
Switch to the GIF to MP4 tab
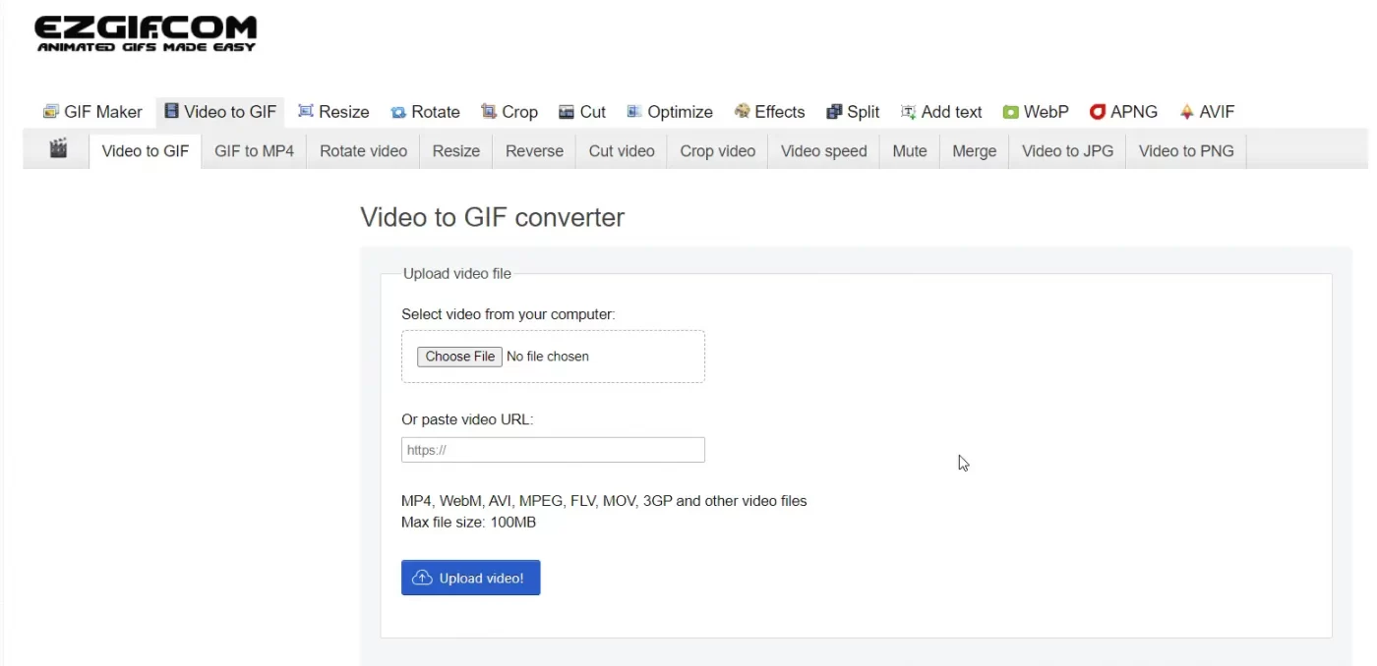pos(254,151)
